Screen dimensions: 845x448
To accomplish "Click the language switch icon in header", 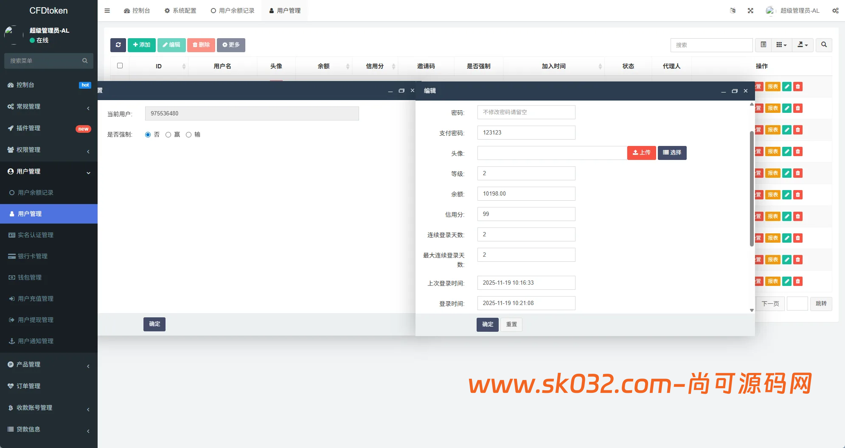I will click(x=733, y=11).
